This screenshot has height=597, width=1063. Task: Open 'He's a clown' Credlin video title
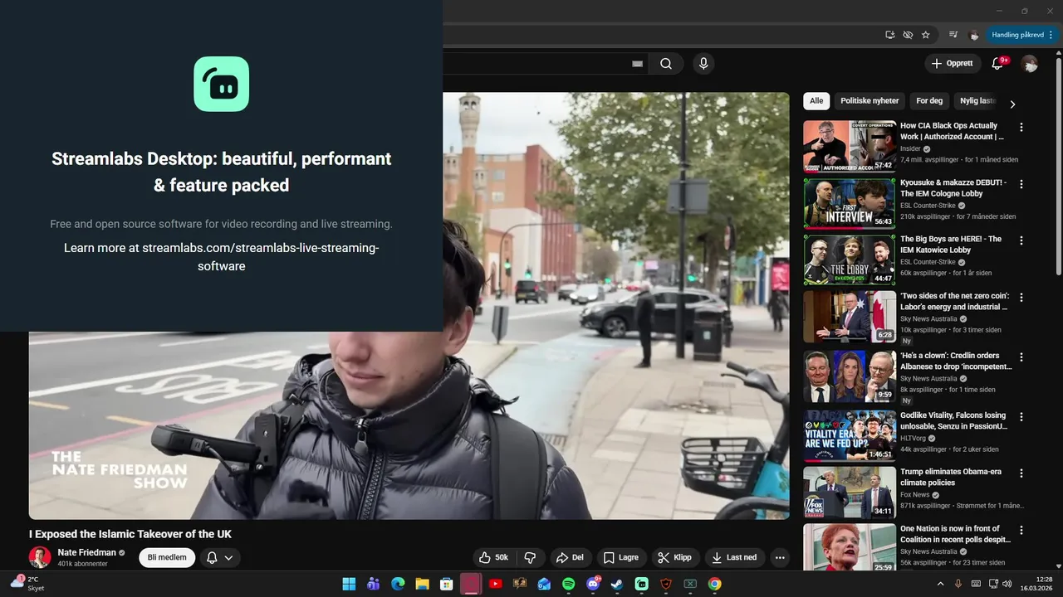pyautogui.click(x=956, y=362)
